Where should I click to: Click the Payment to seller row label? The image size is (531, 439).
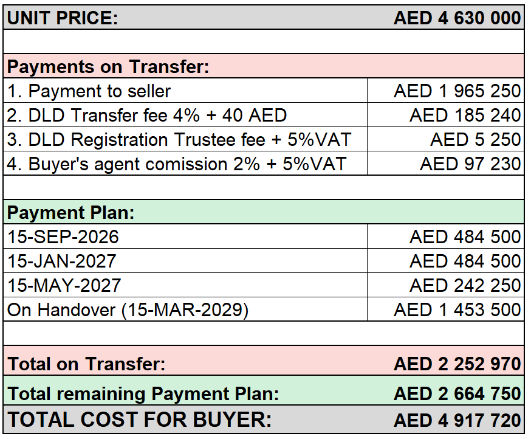point(89,91)
